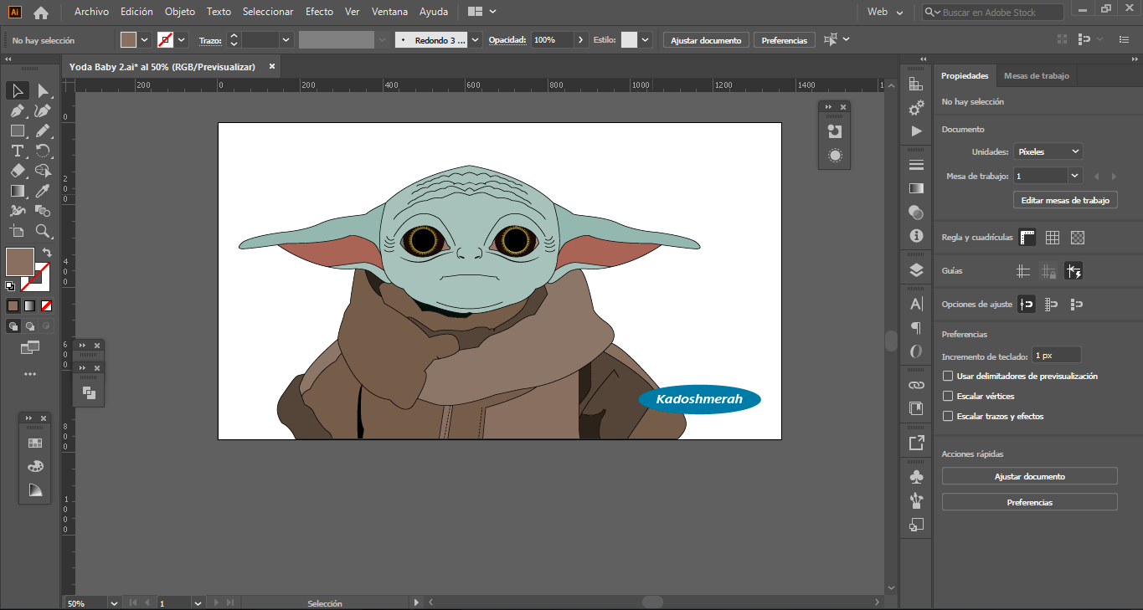Click the Home icon in the top bar
The image size is (1143, 610).
(x=40, y=13)
